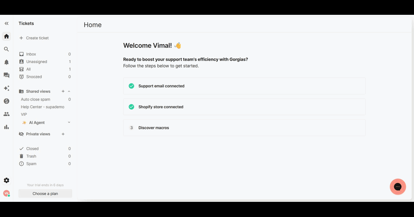Expand the AI Agent view group
This screenshot has width=414, height=217.
(x=69, y=122)
